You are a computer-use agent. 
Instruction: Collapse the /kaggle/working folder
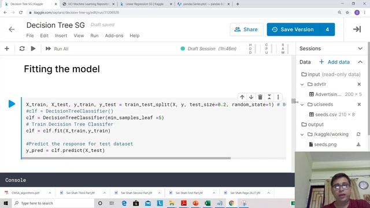[302, 135]
